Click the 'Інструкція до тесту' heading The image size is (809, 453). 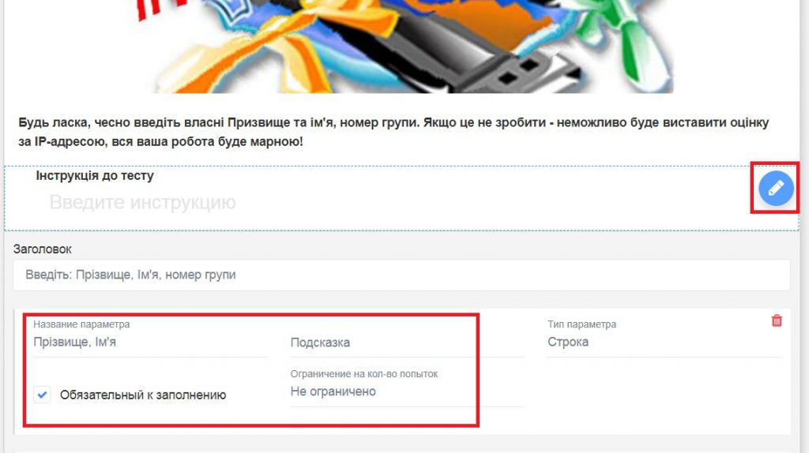click(x=95, y=176)
